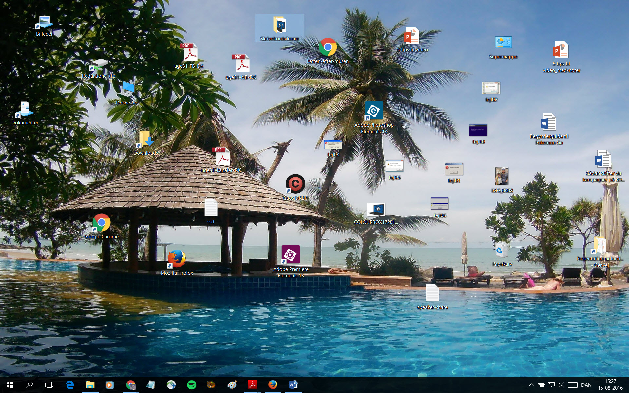The image size is (629, 393).
Task: Open Microsoft Edge in the taskbar
Action: [x=70, y=385]
